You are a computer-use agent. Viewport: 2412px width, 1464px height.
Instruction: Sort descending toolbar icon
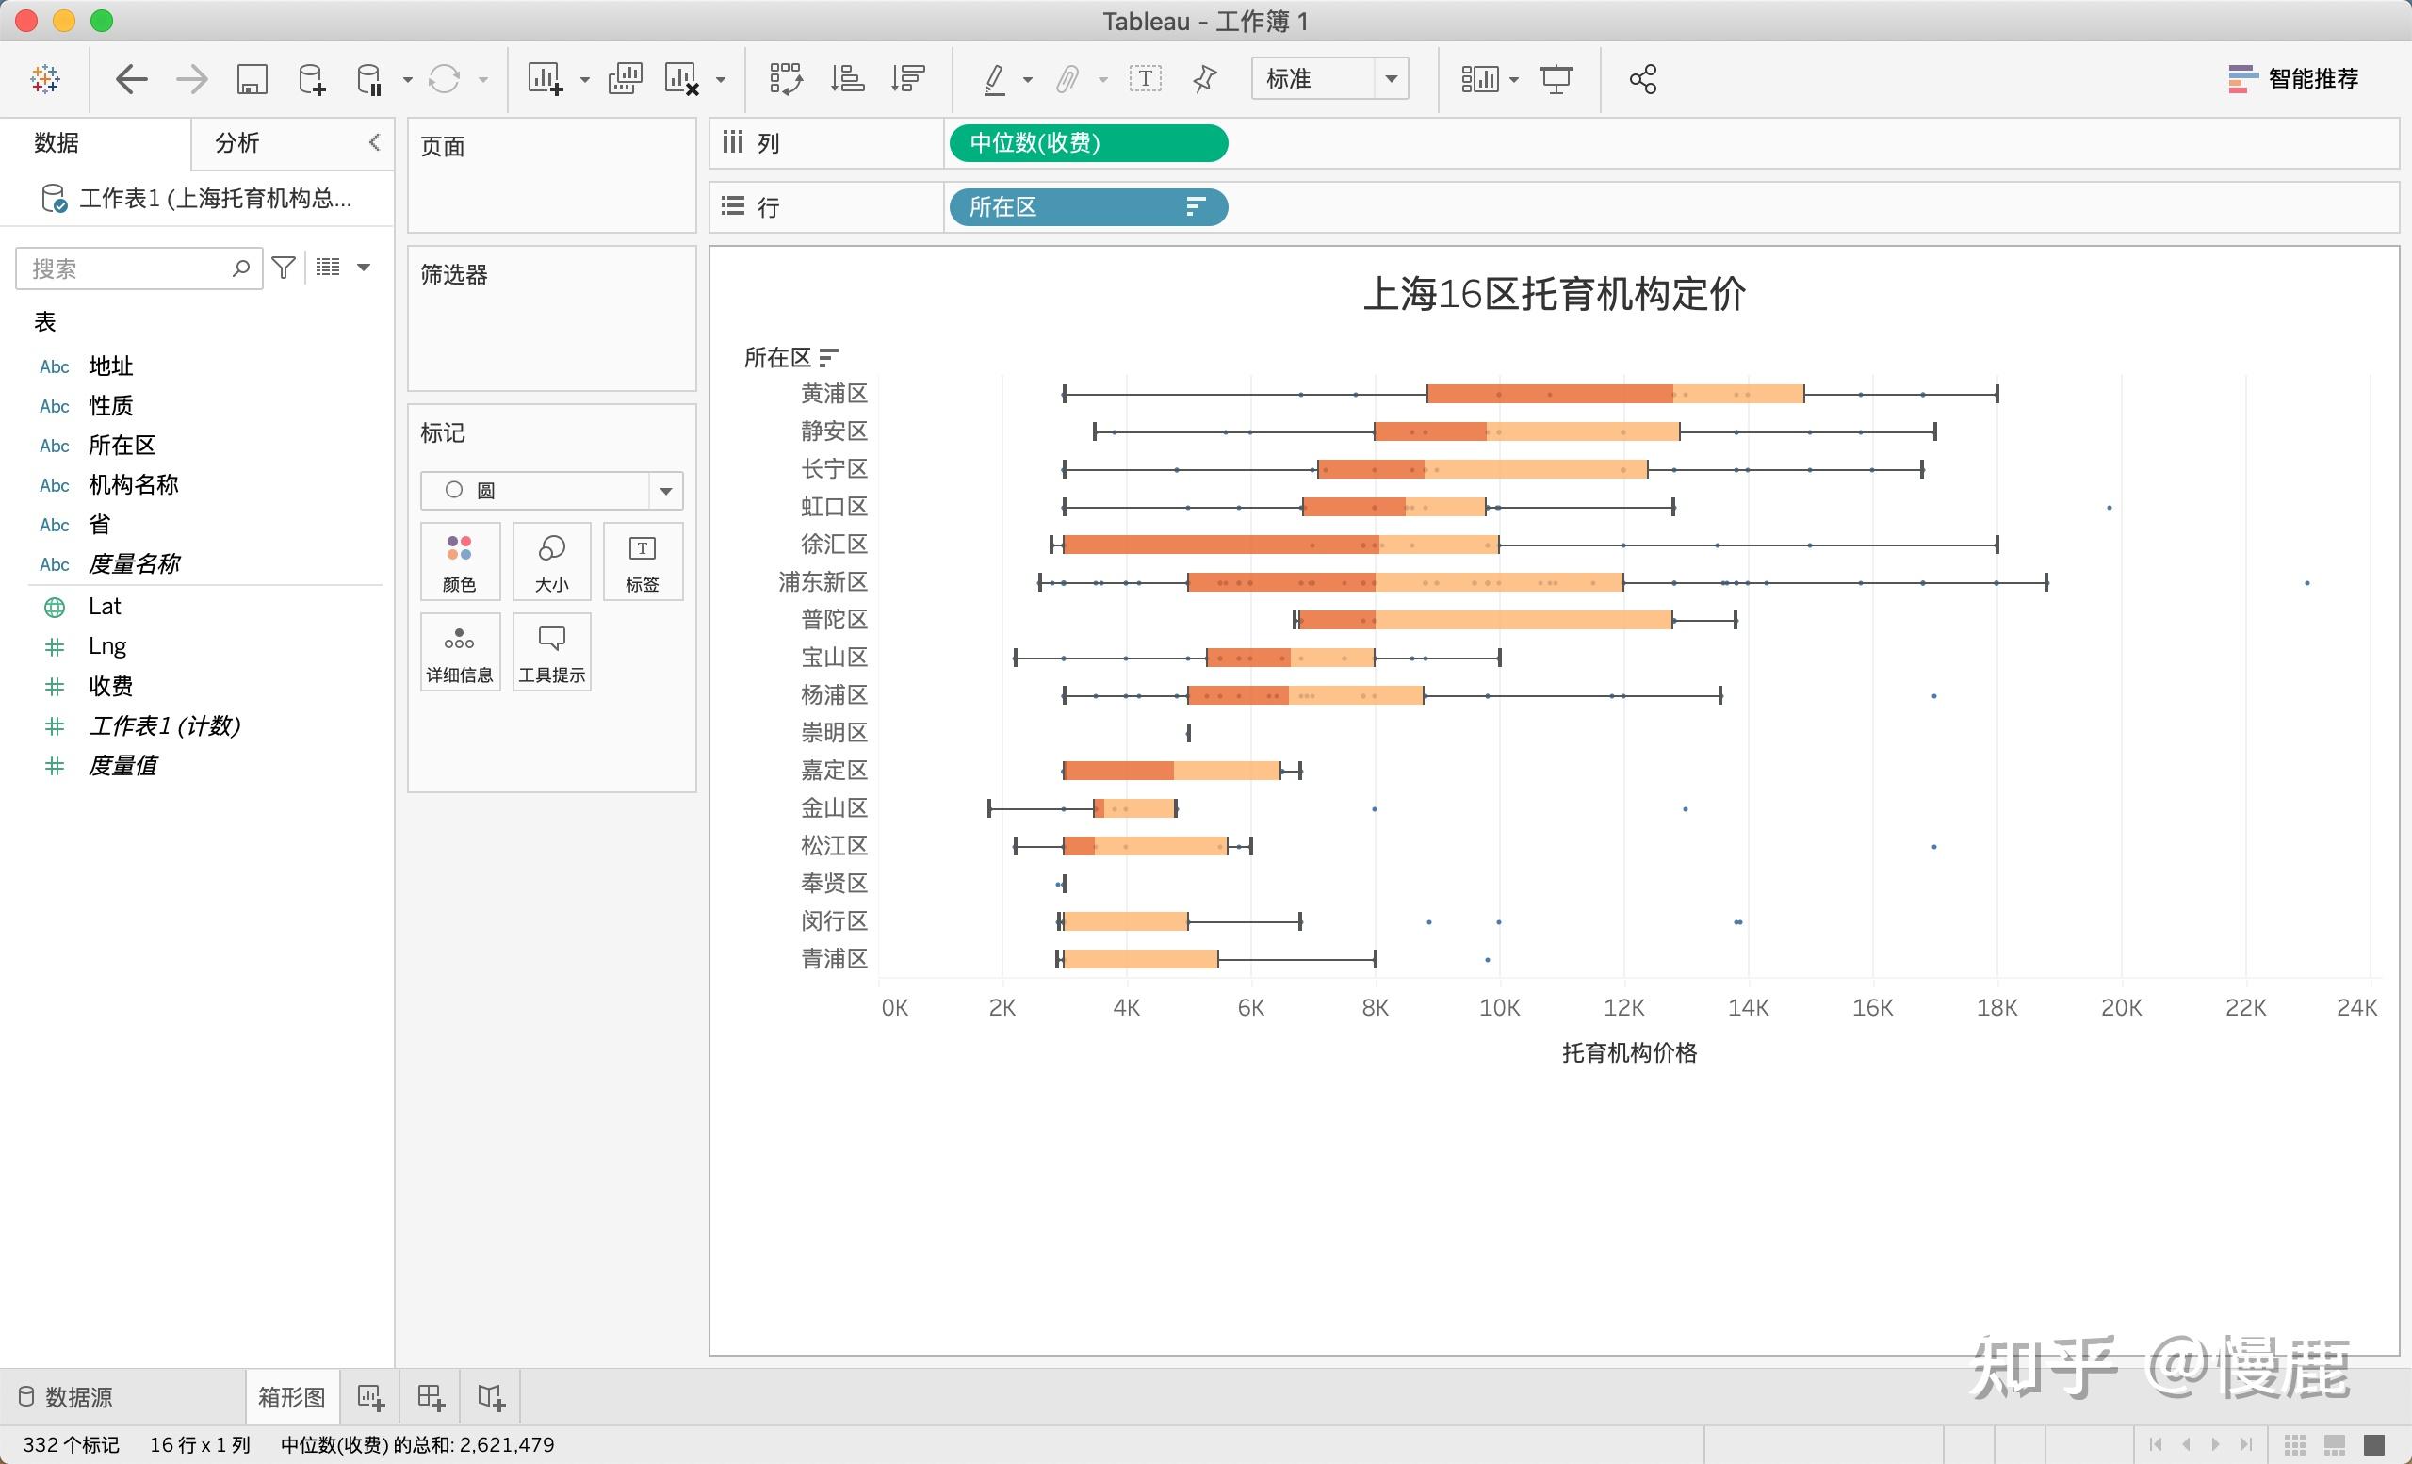point(908,78)
